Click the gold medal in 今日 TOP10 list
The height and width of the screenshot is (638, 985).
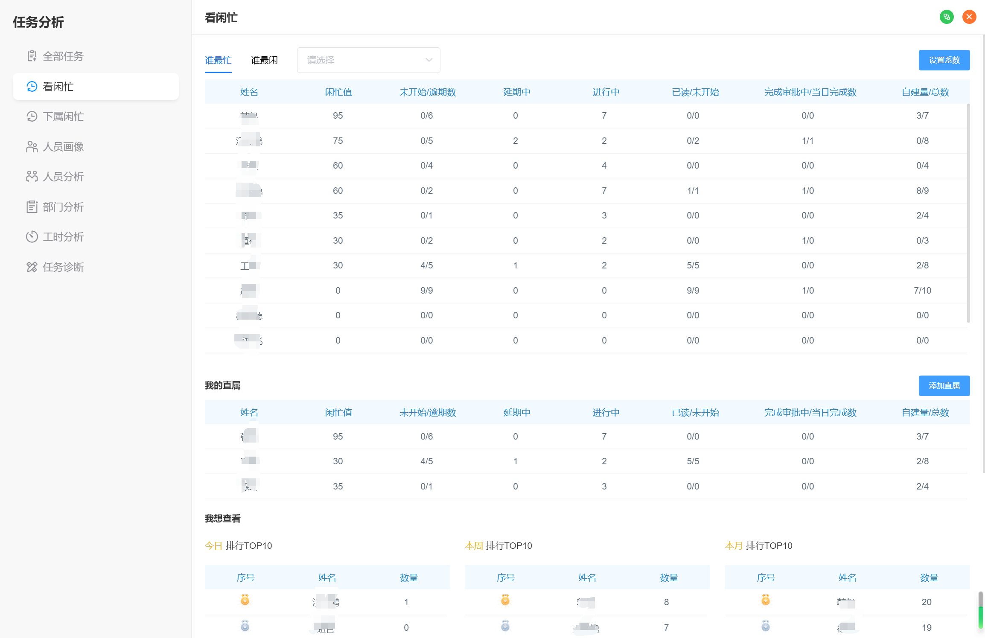[245, 600]
